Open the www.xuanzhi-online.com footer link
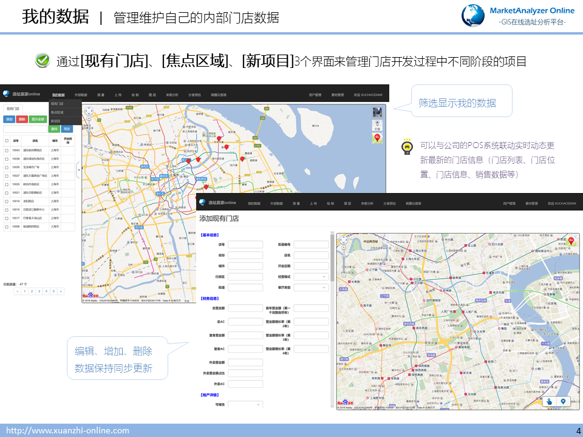This screenshot has width=583, height=437. click(x=67, y=430)
